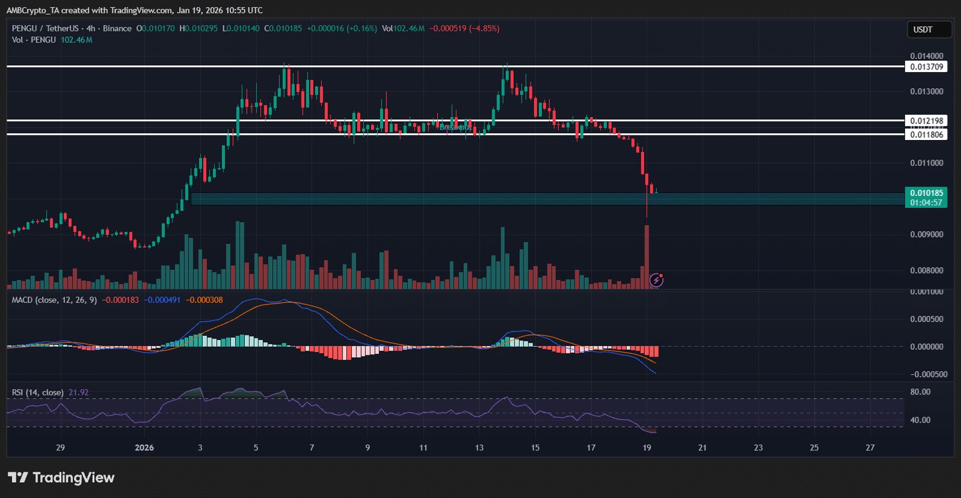
Task: Click the 0.000000 level on MACD scale
Action: 927,347
